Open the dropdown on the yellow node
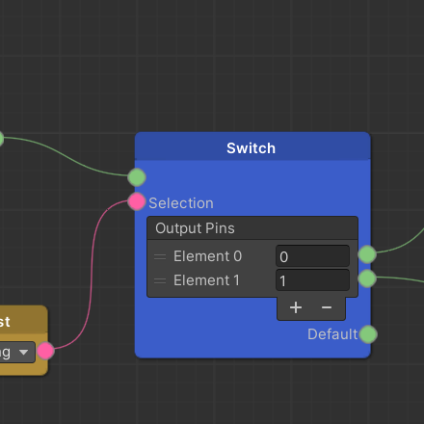Viewport: 424px width, 424px height. tap(17, 353)
